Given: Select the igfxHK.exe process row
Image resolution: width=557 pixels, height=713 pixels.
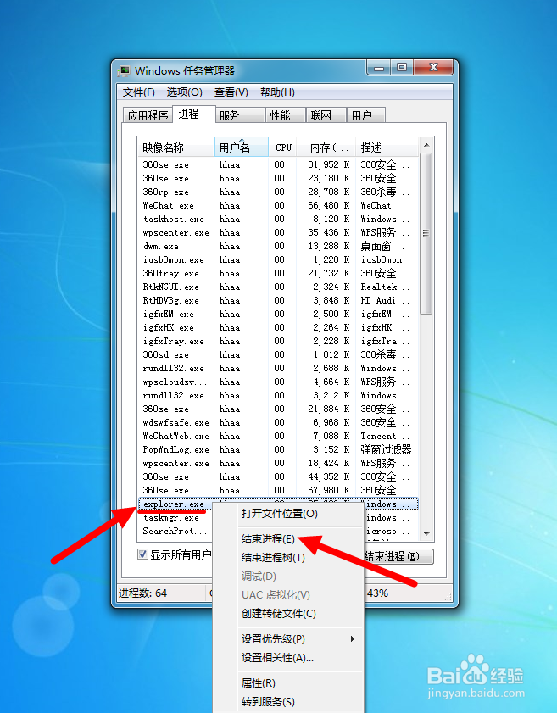Looking at the screenshot, I should pyautogui.click(x=278, y=327).
